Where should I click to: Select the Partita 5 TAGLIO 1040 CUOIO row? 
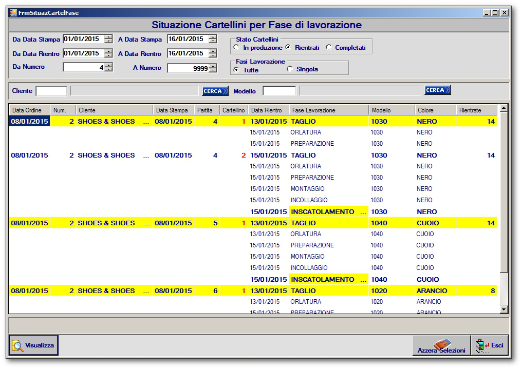(x=253, y=223)
